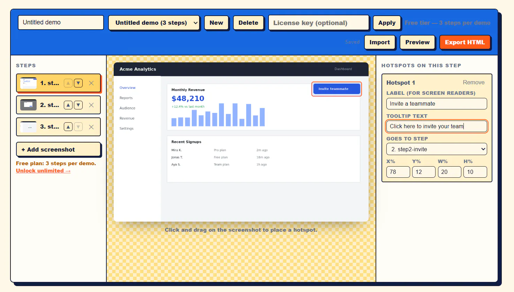Click 'Reports' in the screenshot sidebar
Viewport: 514px width, 292px height.
[126, 98]
